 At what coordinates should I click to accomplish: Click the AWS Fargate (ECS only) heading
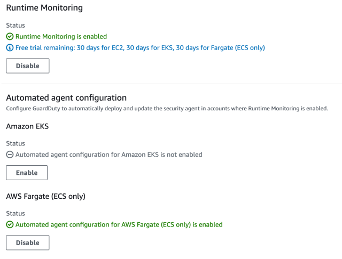click(x=45, y=196)
